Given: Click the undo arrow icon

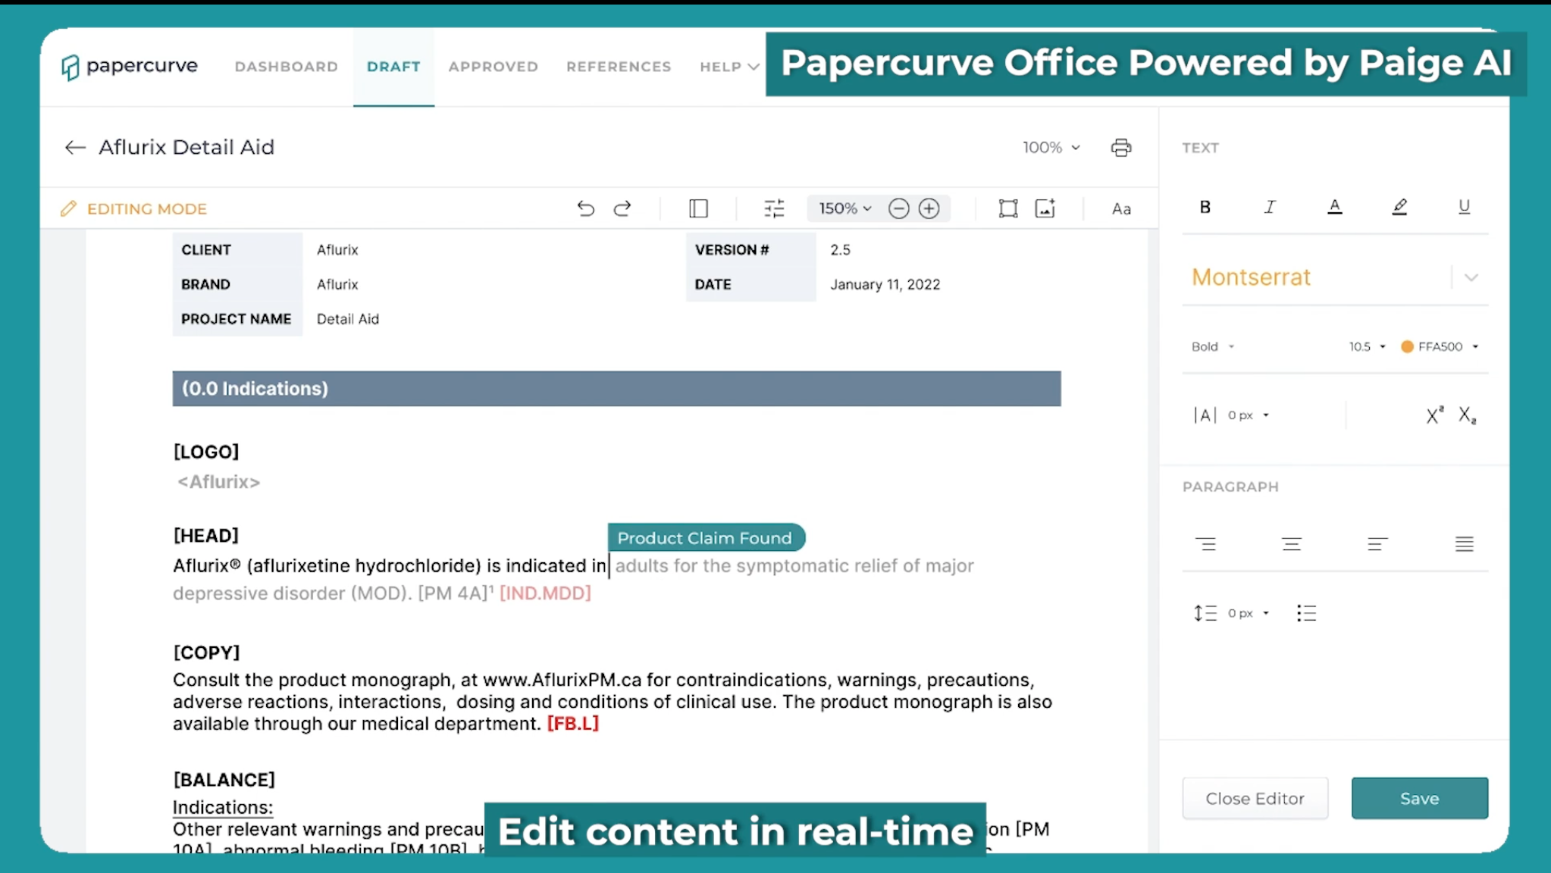Looking at the screenshot, I should point(585,208).
